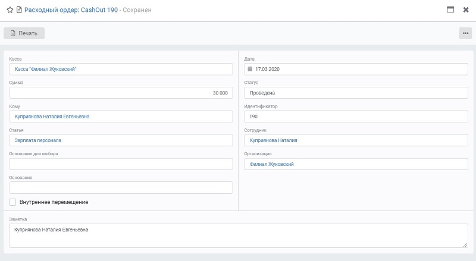Open the Статья value Зарплата персонала
Viewport: 476px width, 261px height.
point(38,140)
